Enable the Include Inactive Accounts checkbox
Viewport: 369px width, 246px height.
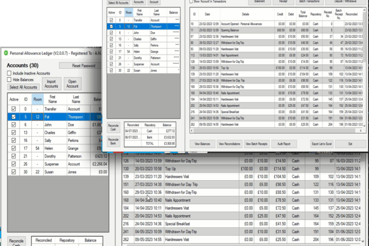click(9, 73)
